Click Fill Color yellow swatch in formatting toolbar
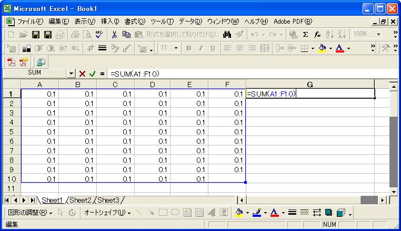 click(322, 48)
